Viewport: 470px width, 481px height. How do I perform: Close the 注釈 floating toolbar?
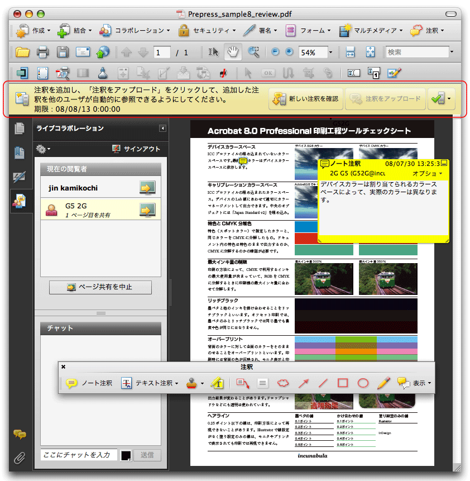pyautogui.click(x=63, y=366)
